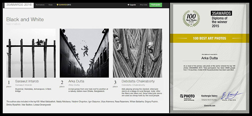Click the 'Myanmar, Mandalay, Armarapura' caption
Image resolution: width=252 pixels, height=116 pixels.
point(33,90)
